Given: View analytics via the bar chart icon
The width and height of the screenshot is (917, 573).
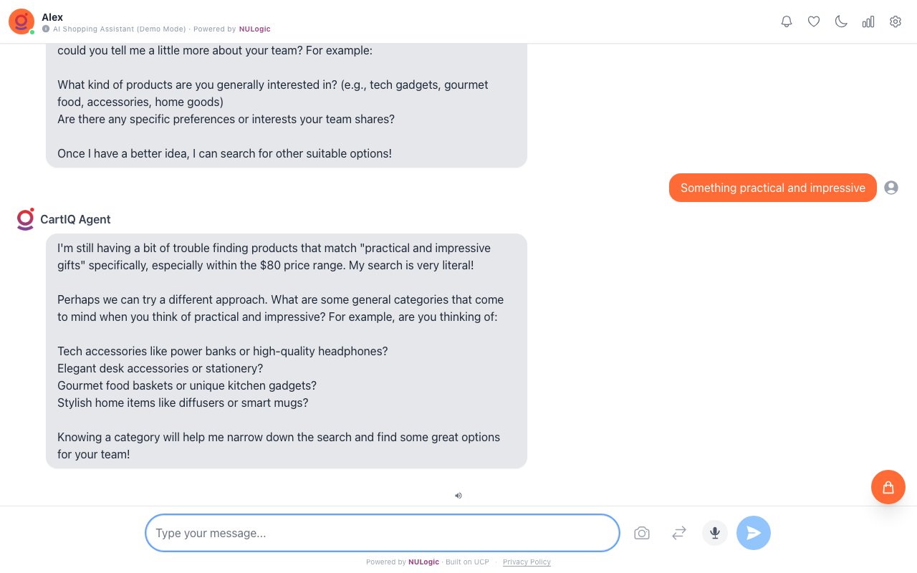Looking at the screenshot, I should click(868, 21).
